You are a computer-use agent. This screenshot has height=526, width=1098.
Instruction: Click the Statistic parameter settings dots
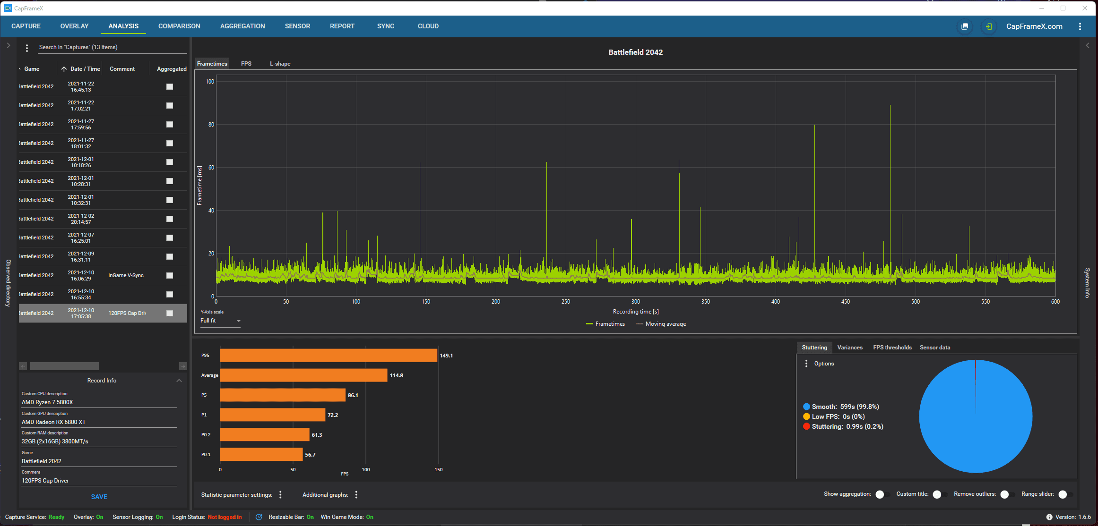[280, 494]
